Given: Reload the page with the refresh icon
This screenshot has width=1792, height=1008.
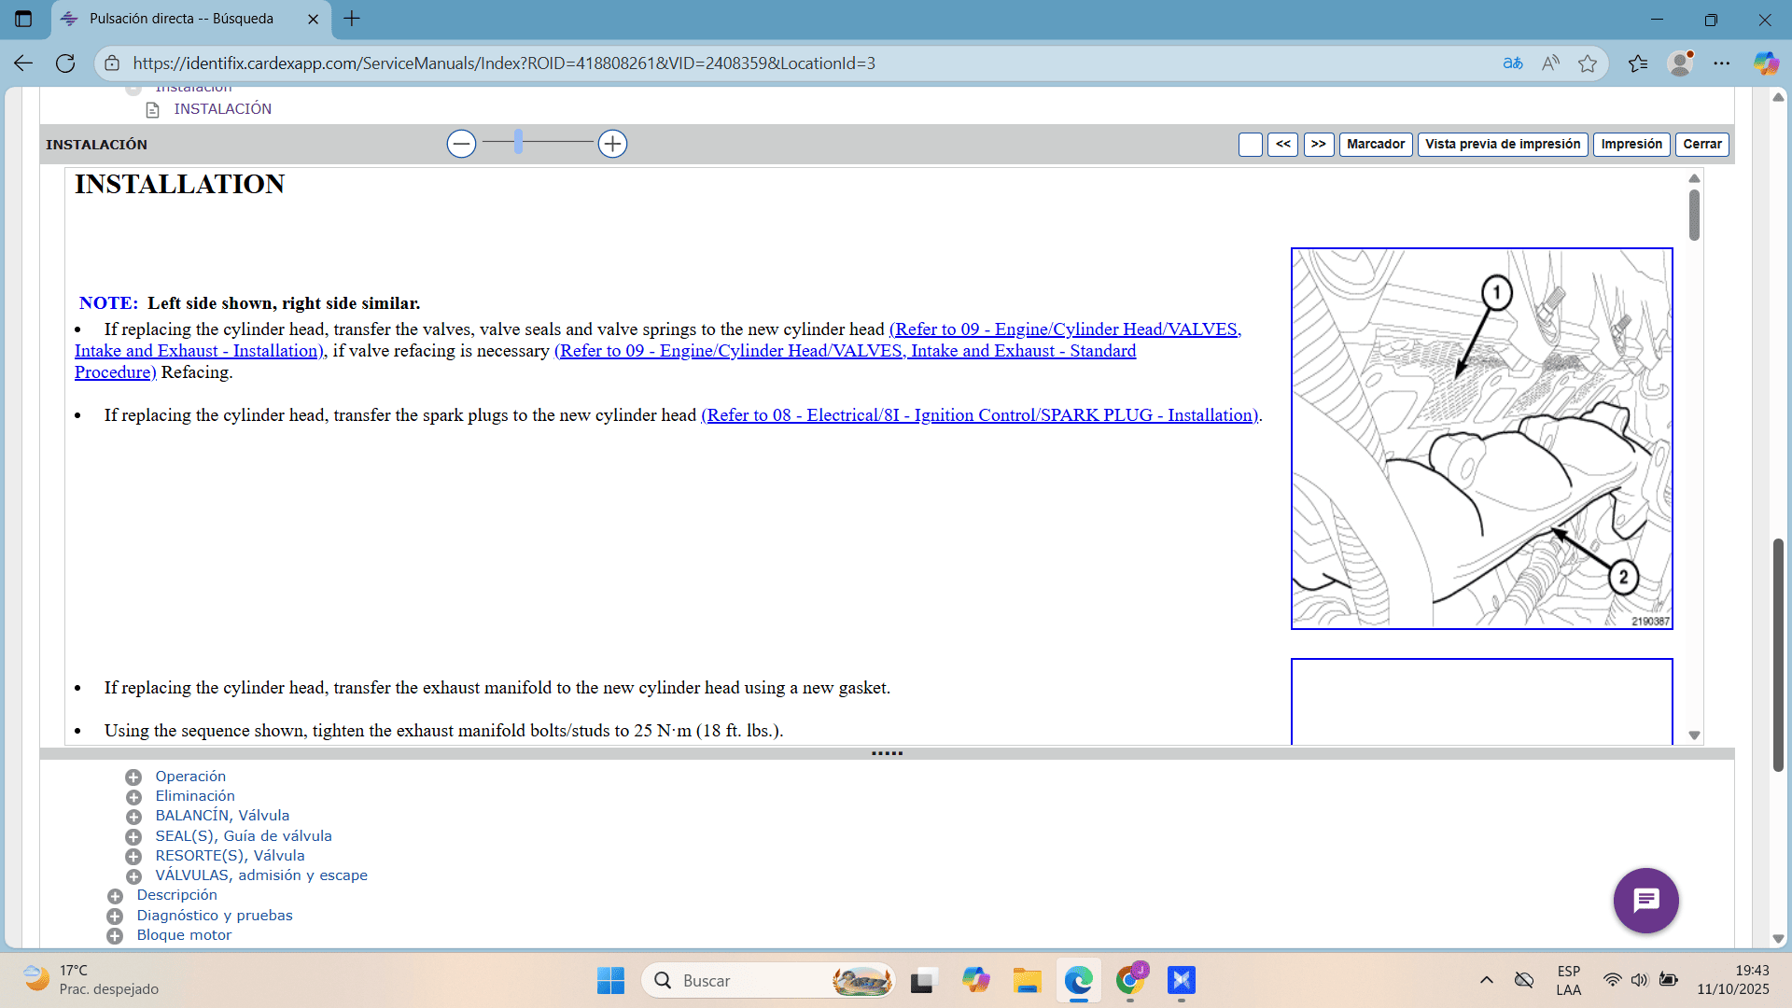Looking at the screenshot, I should [x=65, y=63].
